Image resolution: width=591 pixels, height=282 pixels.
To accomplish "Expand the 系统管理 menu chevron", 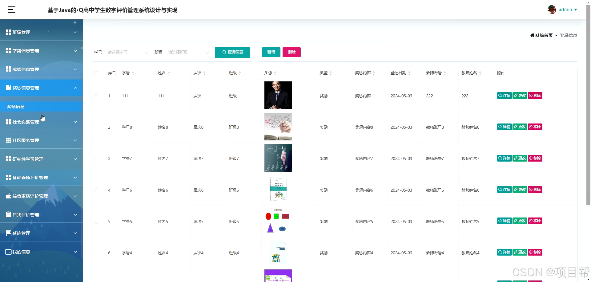I will coord(75,233).
